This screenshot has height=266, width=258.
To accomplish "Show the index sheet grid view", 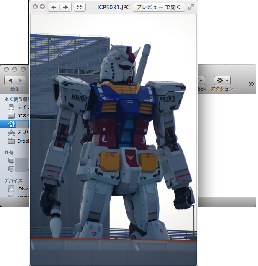I will [79, 7].
